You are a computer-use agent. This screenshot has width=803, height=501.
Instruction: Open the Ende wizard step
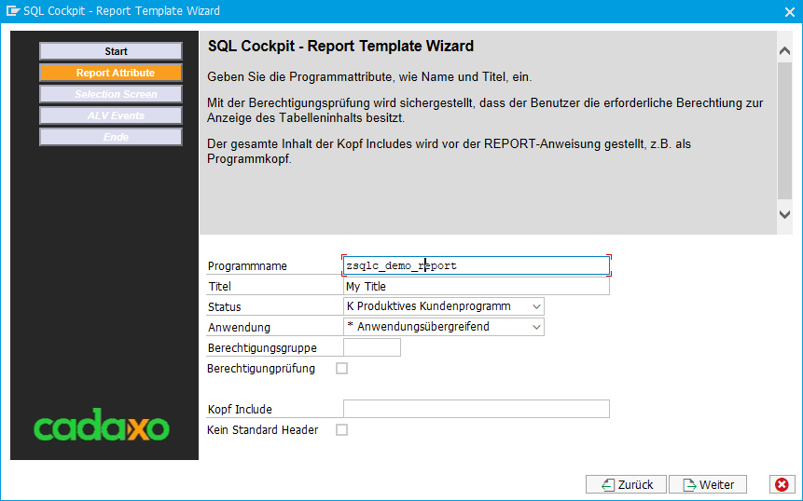[x=111, y=137]
